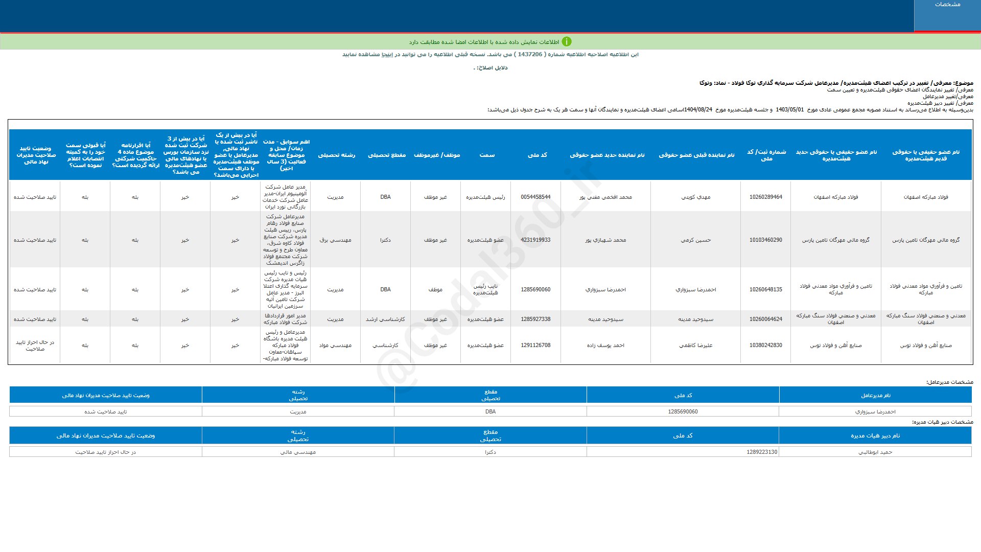Viewport: 981px width, 552px height.
Task: Select the رئیس هیئت‌مدیره position cell
Action: [x=485, y=197]
